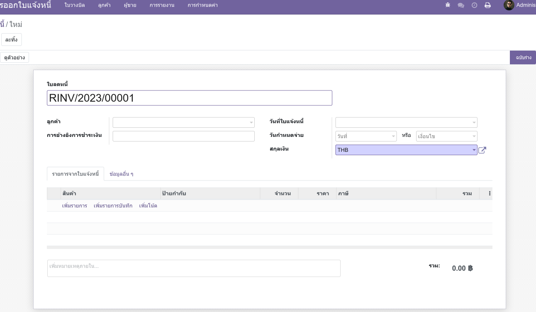Image resolution: width=536 pixels, height=312 pixels.
Task: Click the เพิ่มรายการ add line link
Action: [x=74, y=206]
